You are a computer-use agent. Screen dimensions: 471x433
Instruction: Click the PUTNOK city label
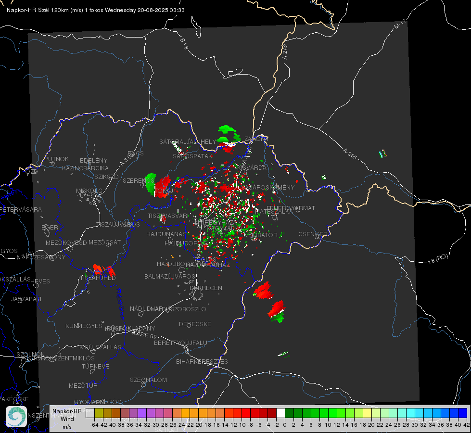pos(56,159)
